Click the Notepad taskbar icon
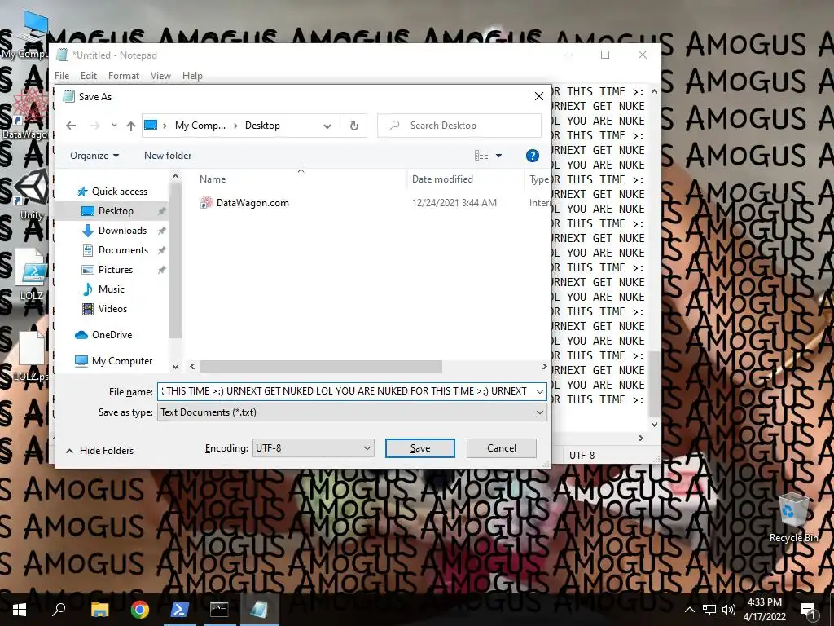 259,610
